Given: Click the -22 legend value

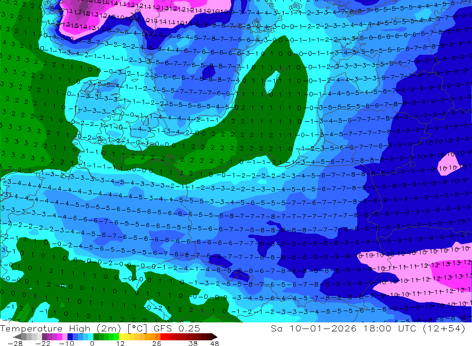Looking at the screenshot, I should tap(43, 343).
